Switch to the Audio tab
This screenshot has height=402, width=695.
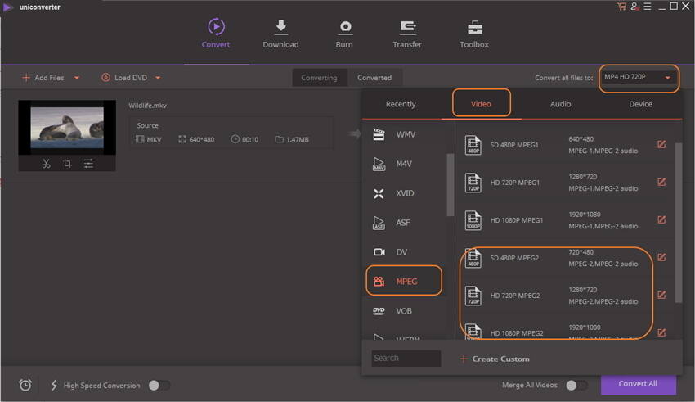click(560, 104)
